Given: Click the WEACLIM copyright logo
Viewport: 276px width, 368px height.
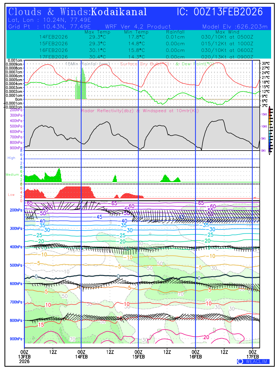Looking at the screenshot, I should (253, 361).
